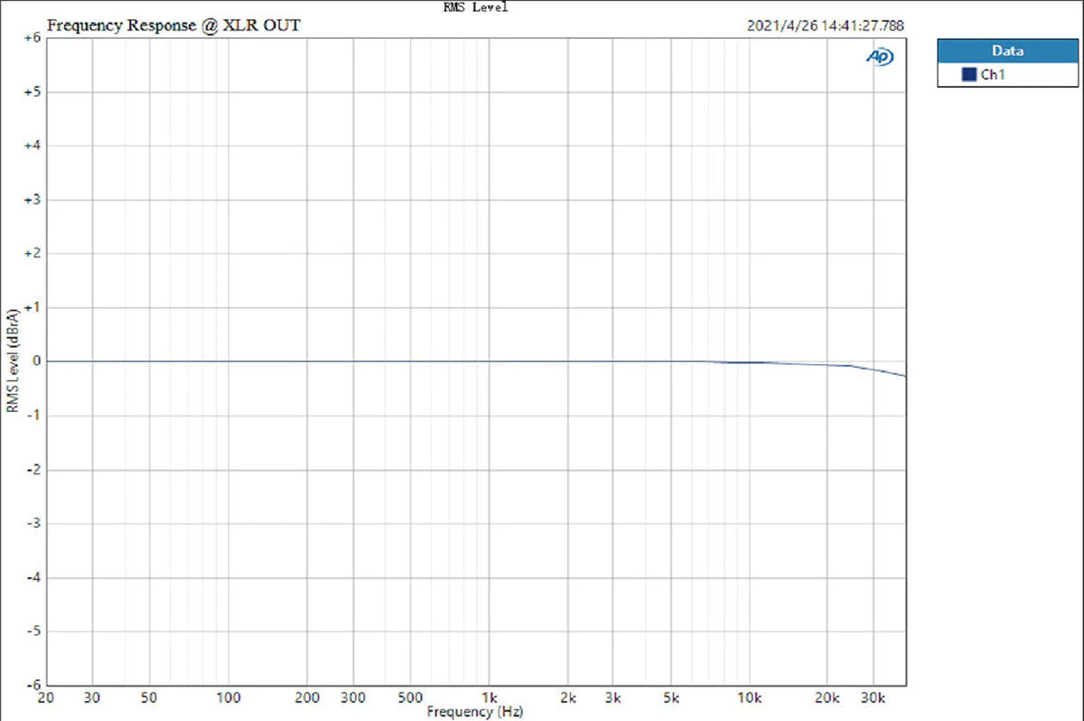Click the RMS Level heading above graph

[x=475, y=6]
